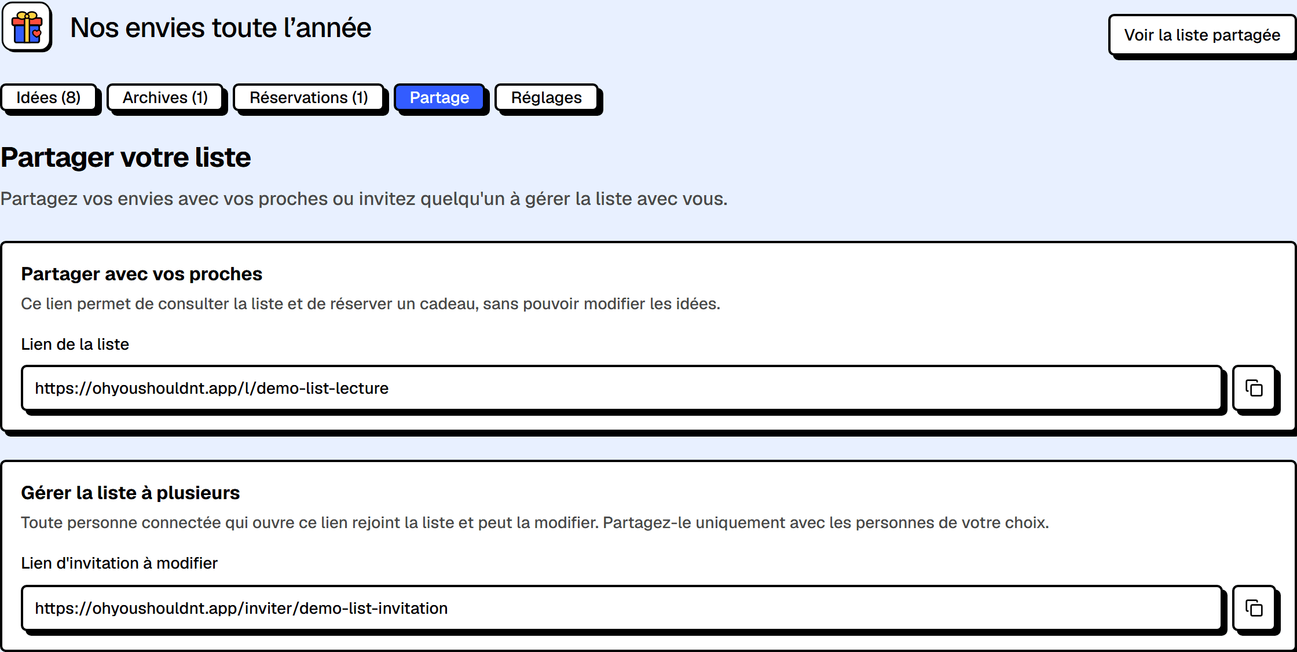1297x652 pixels.
Task: Click Voir la liste partagée button
Action: pyautogui.click(x=1202, y=35)
